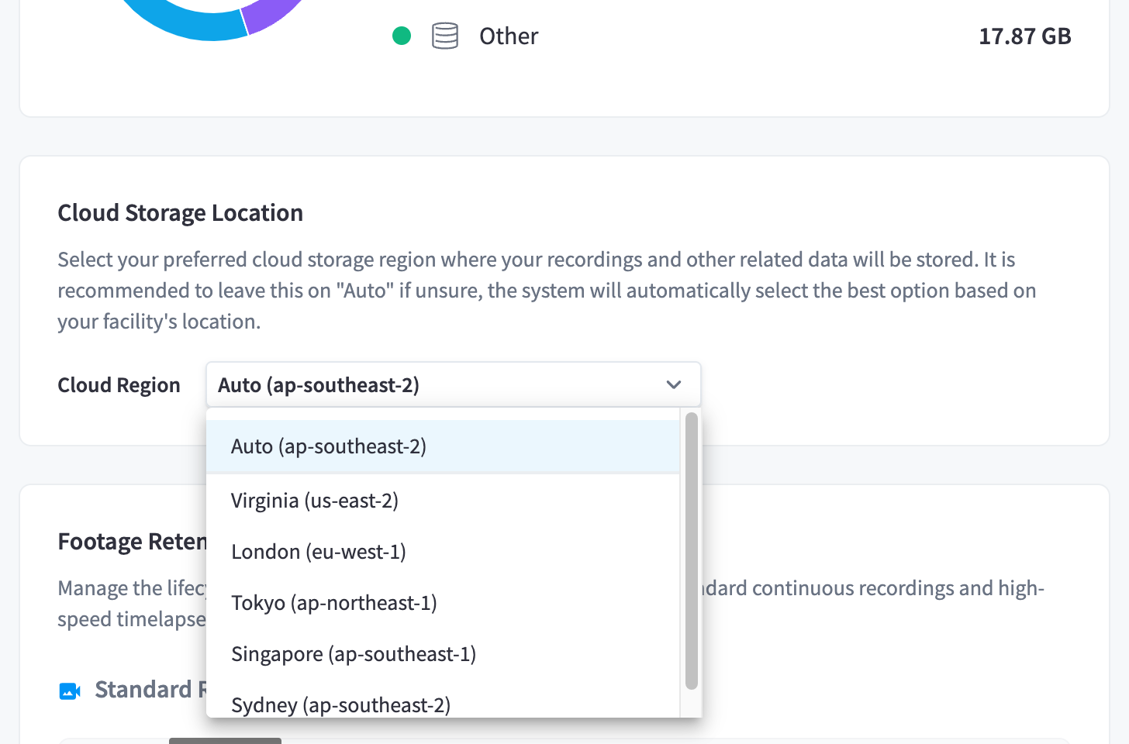The image size is (1129, 744).
Task: Pick Tokyo (ap-northeast-1) from the list
Action: pyautogui.click(x=443, y=602)
